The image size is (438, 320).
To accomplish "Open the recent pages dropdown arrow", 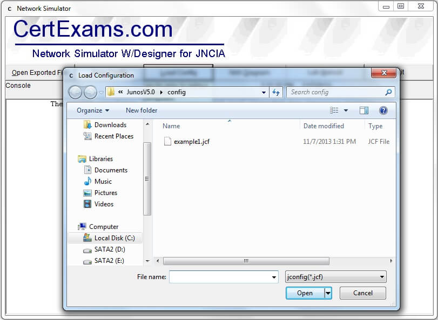I will tap(101, 92).
